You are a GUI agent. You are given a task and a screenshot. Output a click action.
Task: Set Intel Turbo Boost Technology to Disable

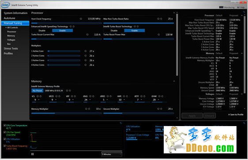pos(114,30)
